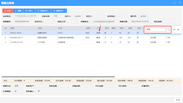Click the search magnifier icon in find box
Viewport: 183px width, 103px height.
pos(169,30)
